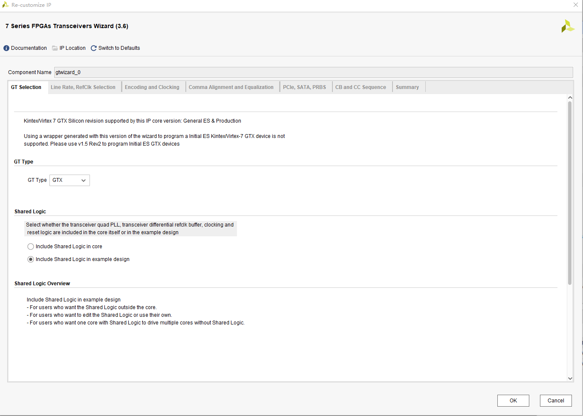The width and height of the screenshot is (583, 416).
Task: Click the Switch to Defaults refresh icon
Action: (94, 48)
